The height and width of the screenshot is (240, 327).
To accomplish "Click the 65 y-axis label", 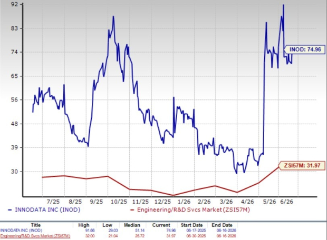I will coord(15,76).
